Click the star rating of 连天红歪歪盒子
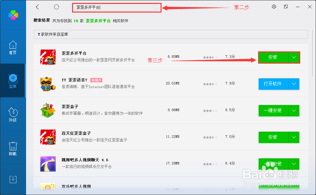 pyautogui.click(x=210, y=137)
